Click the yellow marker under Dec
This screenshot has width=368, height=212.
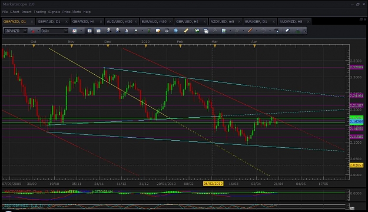(108, 47)
